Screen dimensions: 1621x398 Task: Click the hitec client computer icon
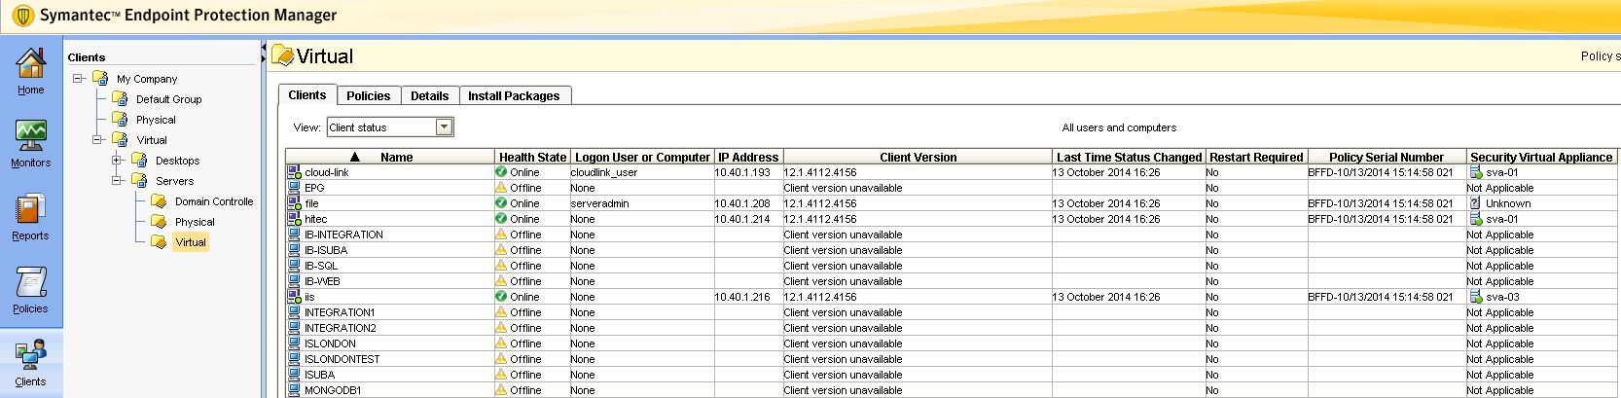[x=294, y=219]
